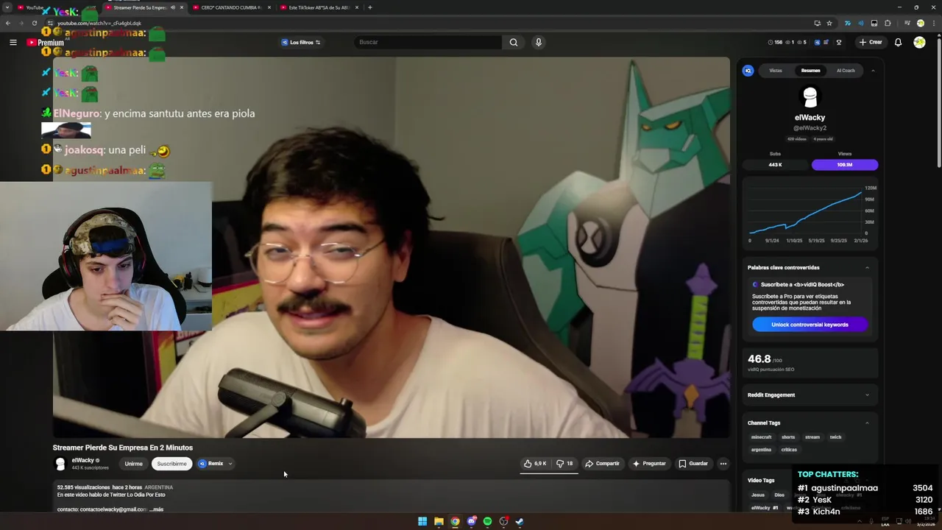942x530 pixels.
Task: Open the YouTube hamburger guide menu
Action: coord(13,42)
